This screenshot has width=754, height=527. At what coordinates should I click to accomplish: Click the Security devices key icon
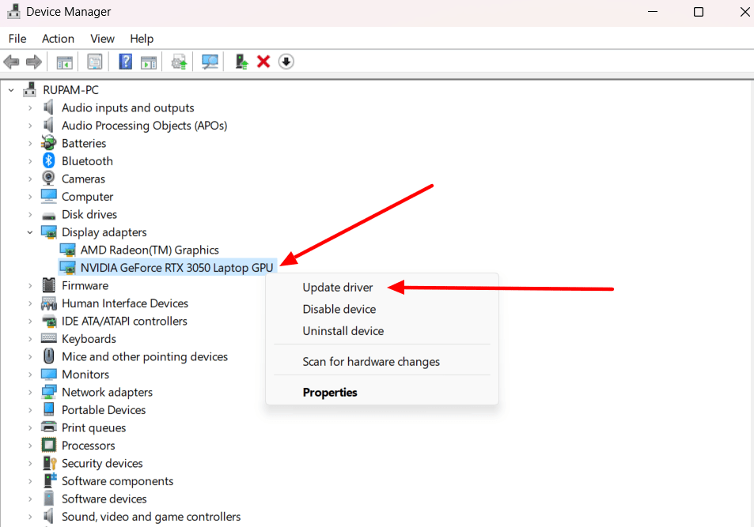pos(50,463)
